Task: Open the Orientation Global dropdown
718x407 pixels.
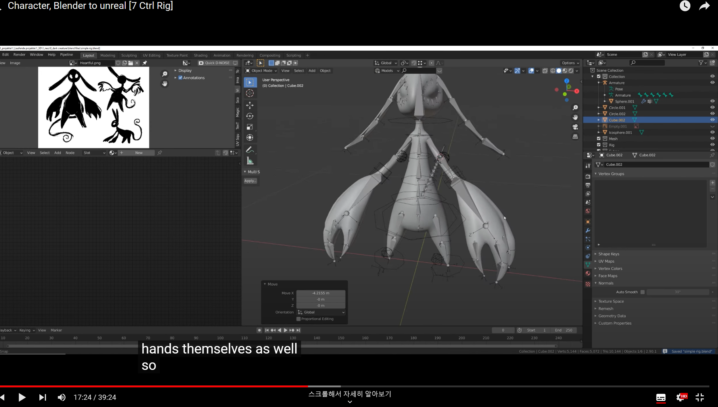Action: click(321, 312)
